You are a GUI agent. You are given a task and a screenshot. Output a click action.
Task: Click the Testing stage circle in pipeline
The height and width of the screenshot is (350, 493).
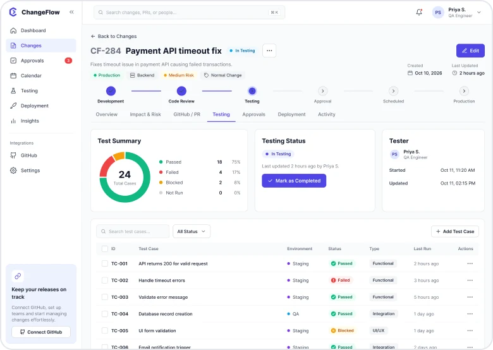tap(252, 91)
